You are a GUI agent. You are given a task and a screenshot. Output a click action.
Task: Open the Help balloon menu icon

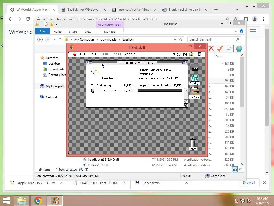192,54
